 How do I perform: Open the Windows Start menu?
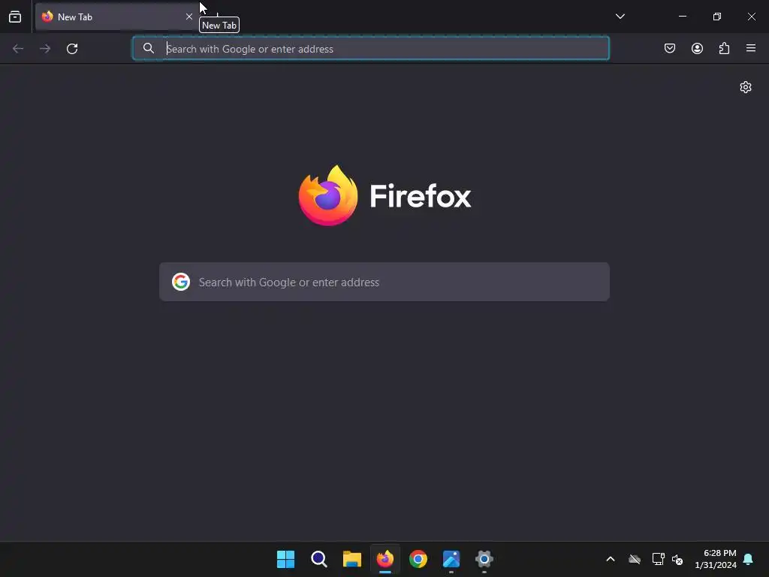pos(285,559)
